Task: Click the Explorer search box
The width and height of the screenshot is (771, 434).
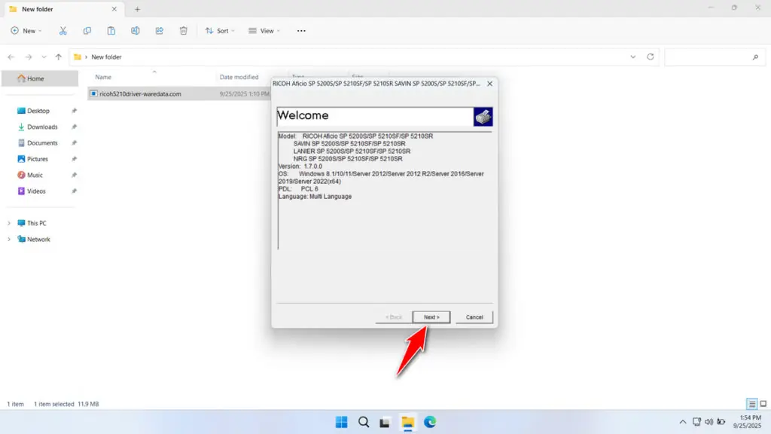Action: (x=715, y=57)
